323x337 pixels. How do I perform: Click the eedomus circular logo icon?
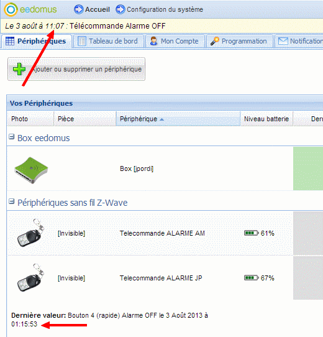click(x=11, y=10)
